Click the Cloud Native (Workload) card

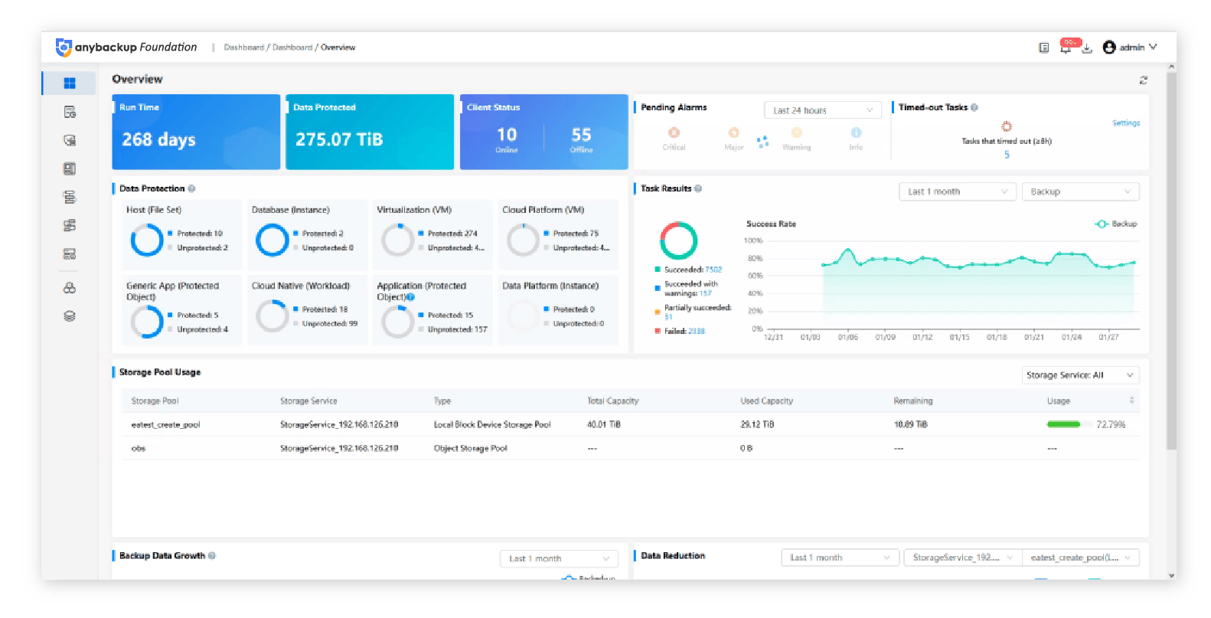[308, 310]
